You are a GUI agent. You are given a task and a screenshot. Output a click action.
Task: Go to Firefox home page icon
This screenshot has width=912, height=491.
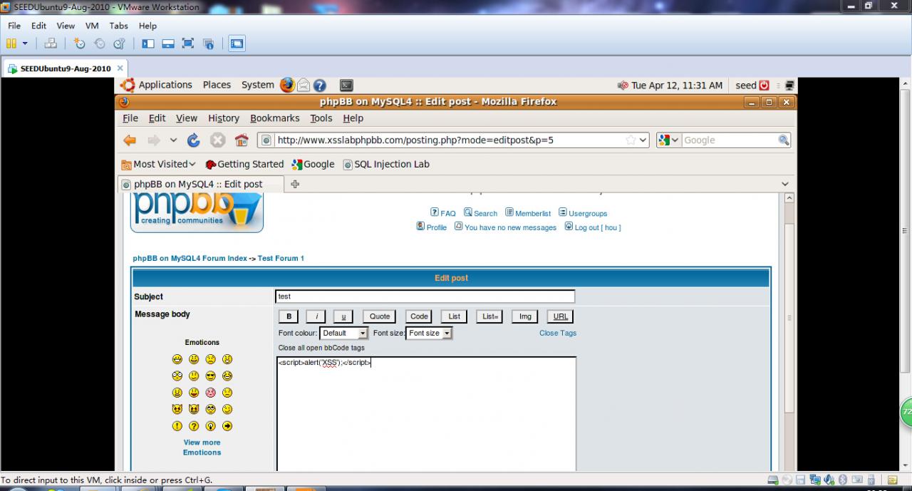coord(242,140)
